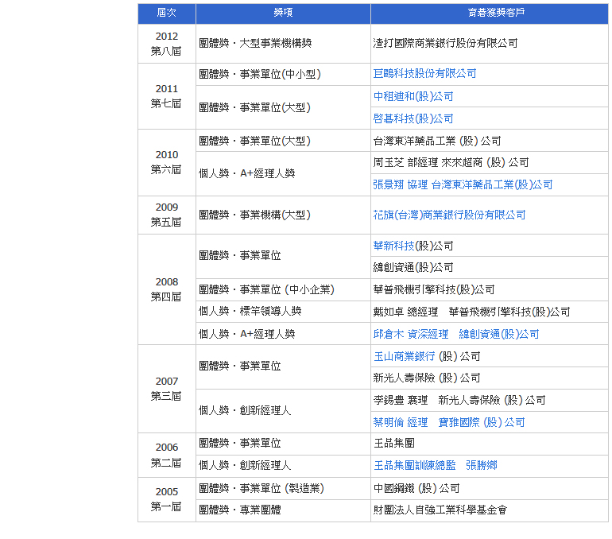Click the 渣打國際商業銀行股份有限公司 cell
The image size is (612, 539).
tap(445, 44)
